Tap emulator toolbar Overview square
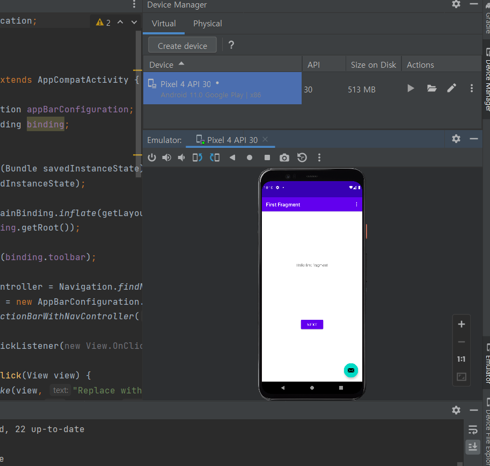Image resolution: width=490 pixels, height=466 pixels. 267,157
